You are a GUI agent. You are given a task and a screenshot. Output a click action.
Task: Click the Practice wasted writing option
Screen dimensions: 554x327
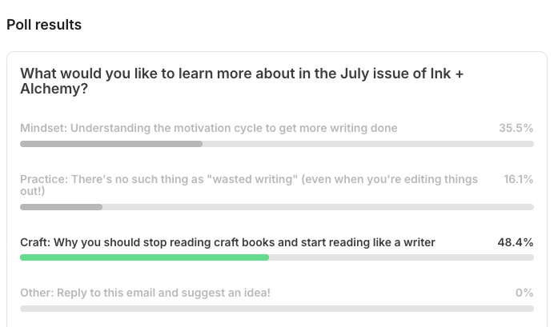point(249,185)
